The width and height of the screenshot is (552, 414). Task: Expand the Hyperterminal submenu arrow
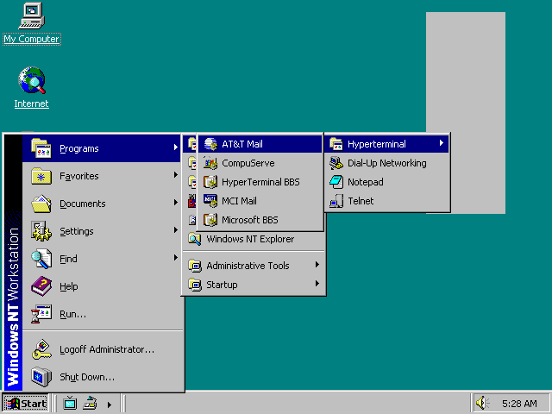pyautogui.click(x=442, y=143)
